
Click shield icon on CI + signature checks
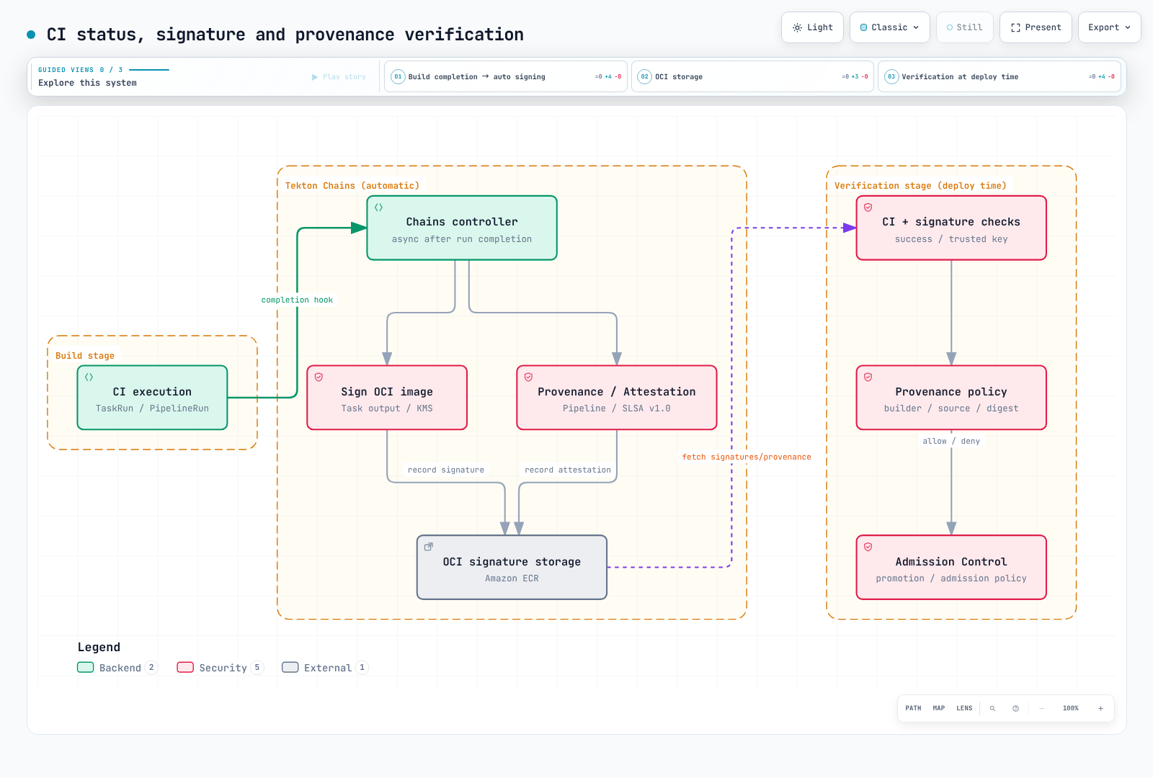[x=868, y=207]
